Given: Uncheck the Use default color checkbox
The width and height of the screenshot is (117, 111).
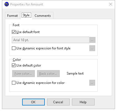Looking at the screenshot, I should [x=14, y=65].
